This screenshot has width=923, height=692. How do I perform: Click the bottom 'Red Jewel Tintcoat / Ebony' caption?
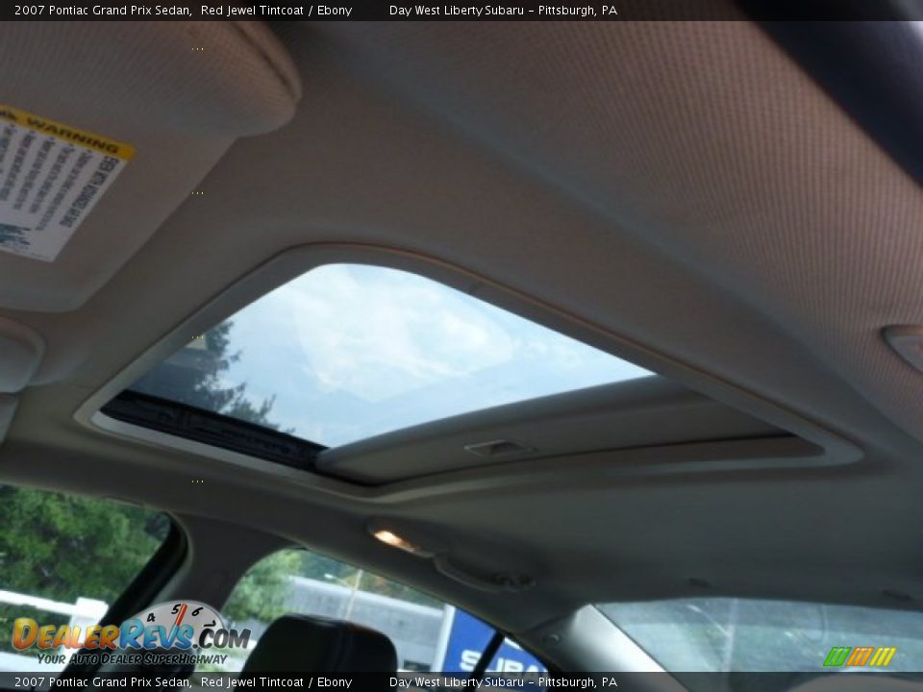(276, 682)
